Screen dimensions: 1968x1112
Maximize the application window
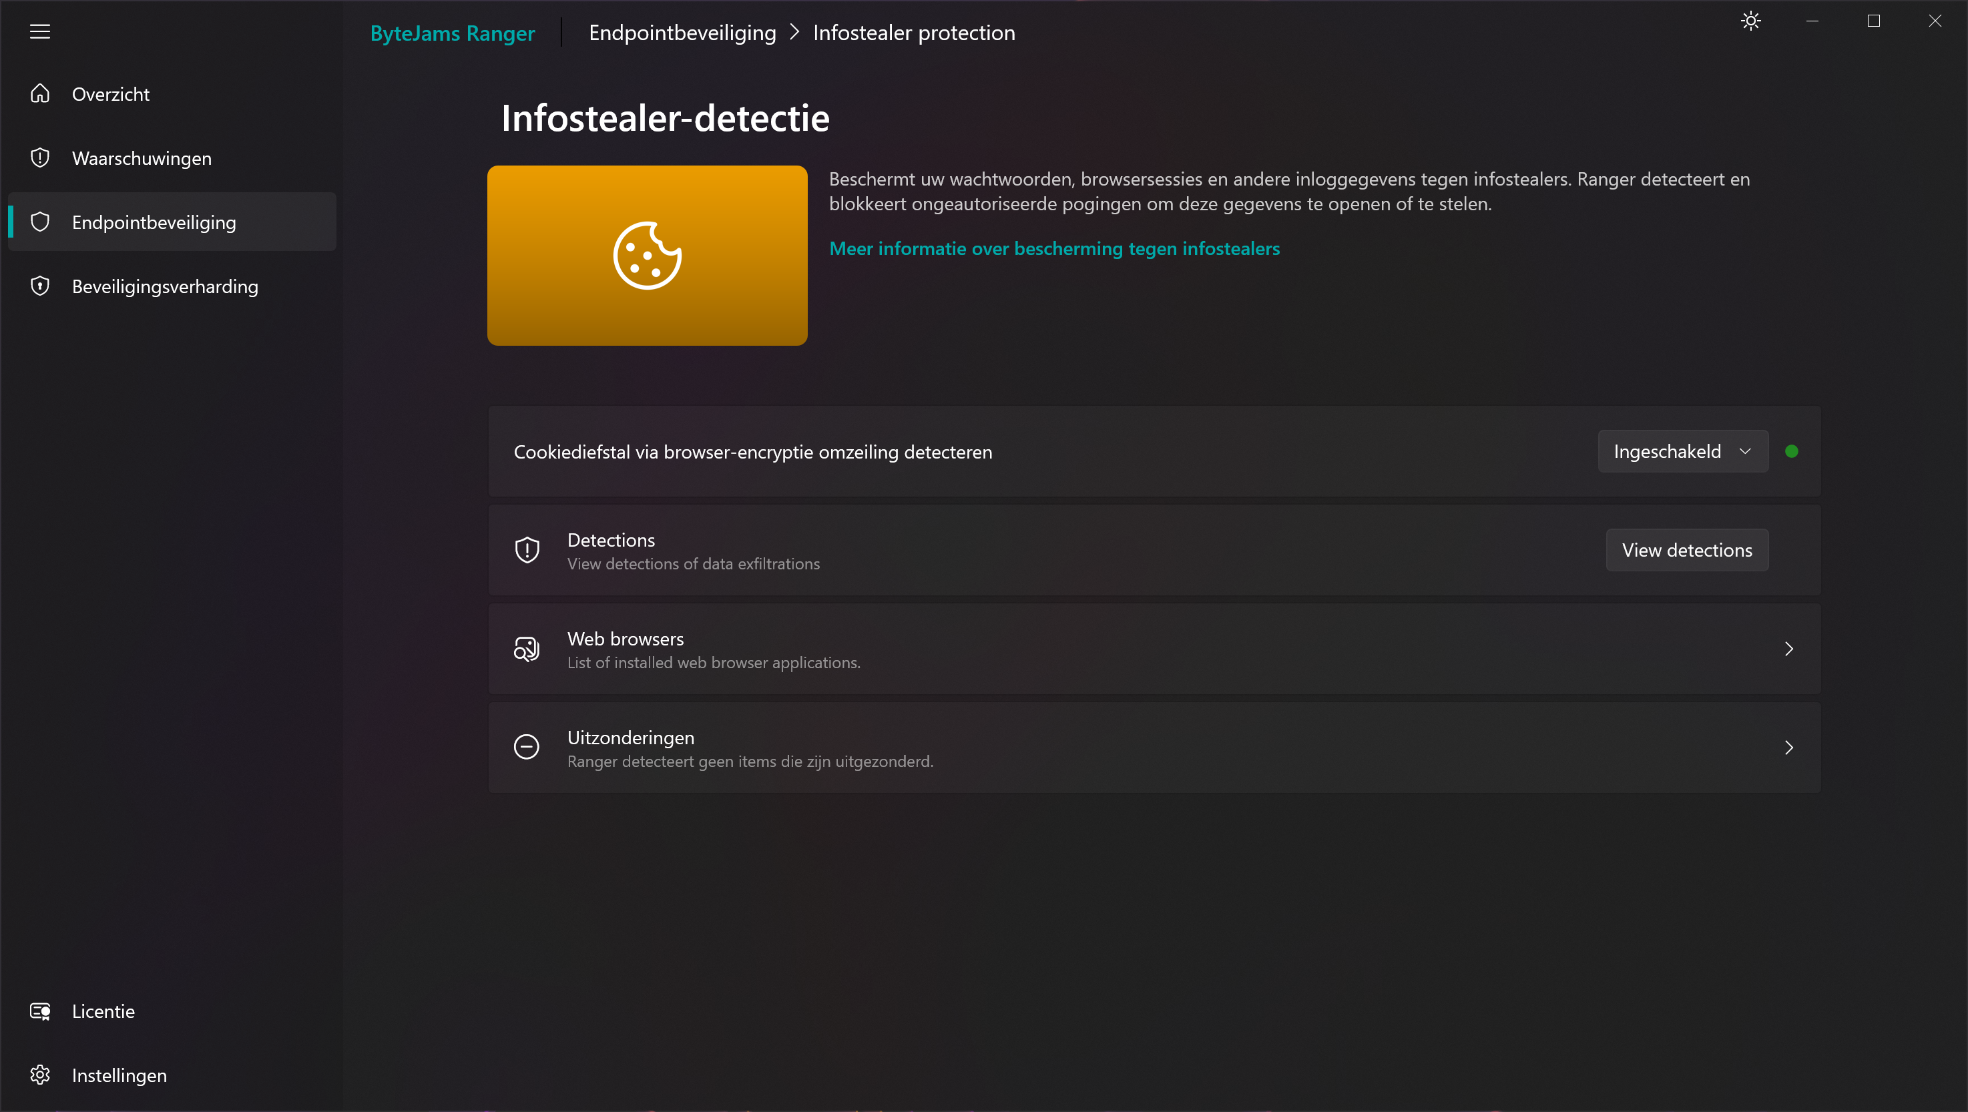pos(1873,21)
